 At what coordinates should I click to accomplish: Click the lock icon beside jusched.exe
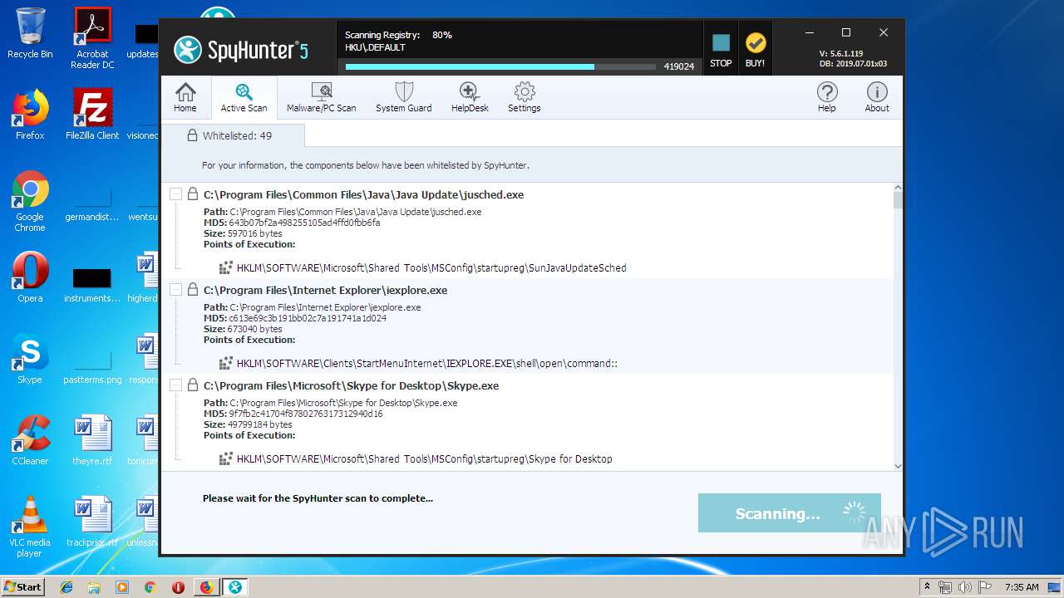pos(193,194)
